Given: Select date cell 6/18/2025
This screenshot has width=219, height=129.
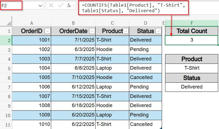Looking at the screenshot, I should [73, 106].
